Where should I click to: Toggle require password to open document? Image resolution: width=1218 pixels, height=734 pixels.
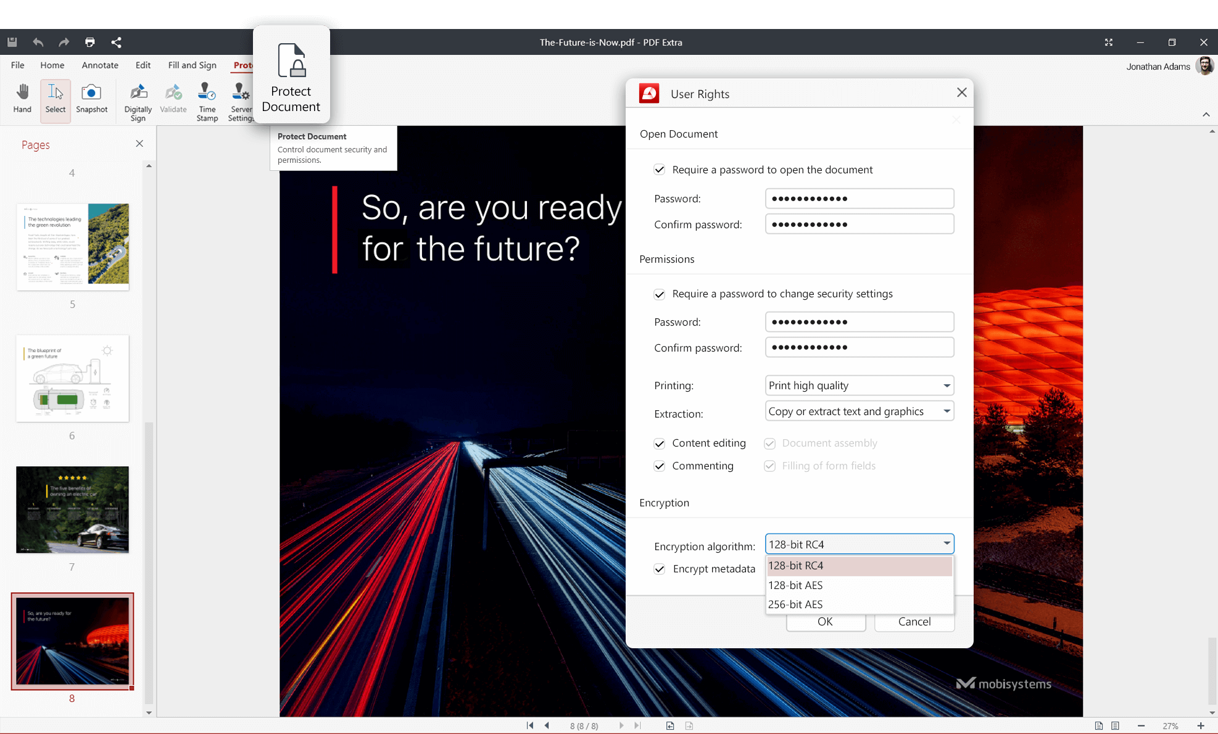coord(660,170)
